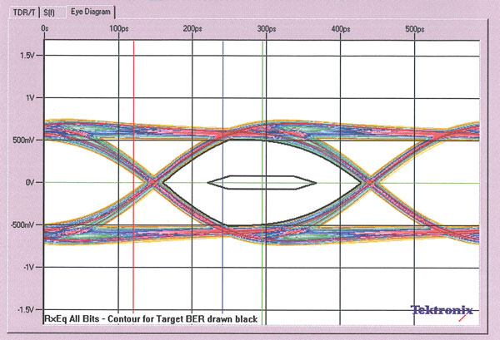500x340 pixels.
Task: Select the Eye Diagram tab
Action: 92,12
